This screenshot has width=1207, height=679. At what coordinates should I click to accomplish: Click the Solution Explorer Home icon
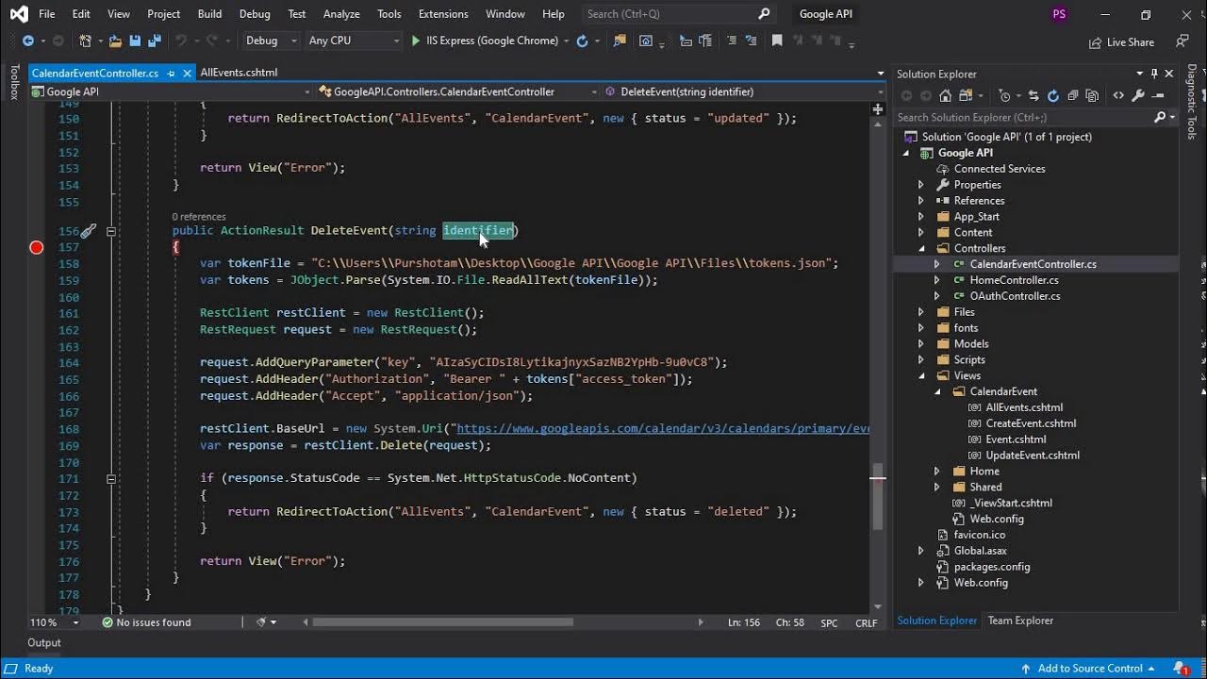(x=946, y=95)
